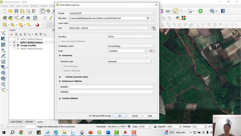Collapse the Datasource Options section
241x136 pixels.
(60, 81)
